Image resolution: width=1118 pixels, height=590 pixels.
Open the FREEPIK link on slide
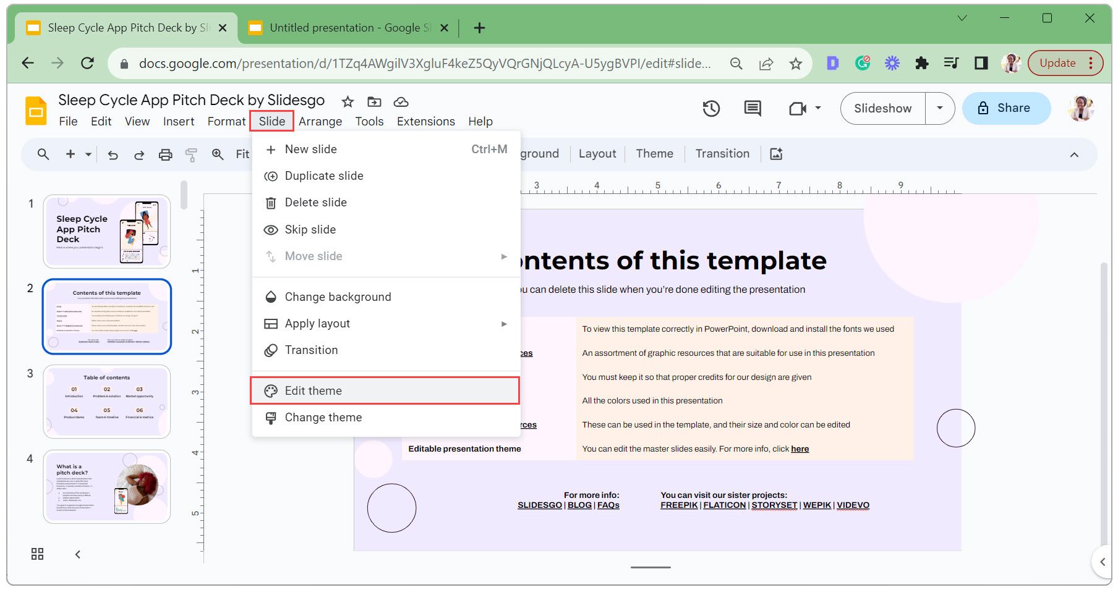coord(678,505)
